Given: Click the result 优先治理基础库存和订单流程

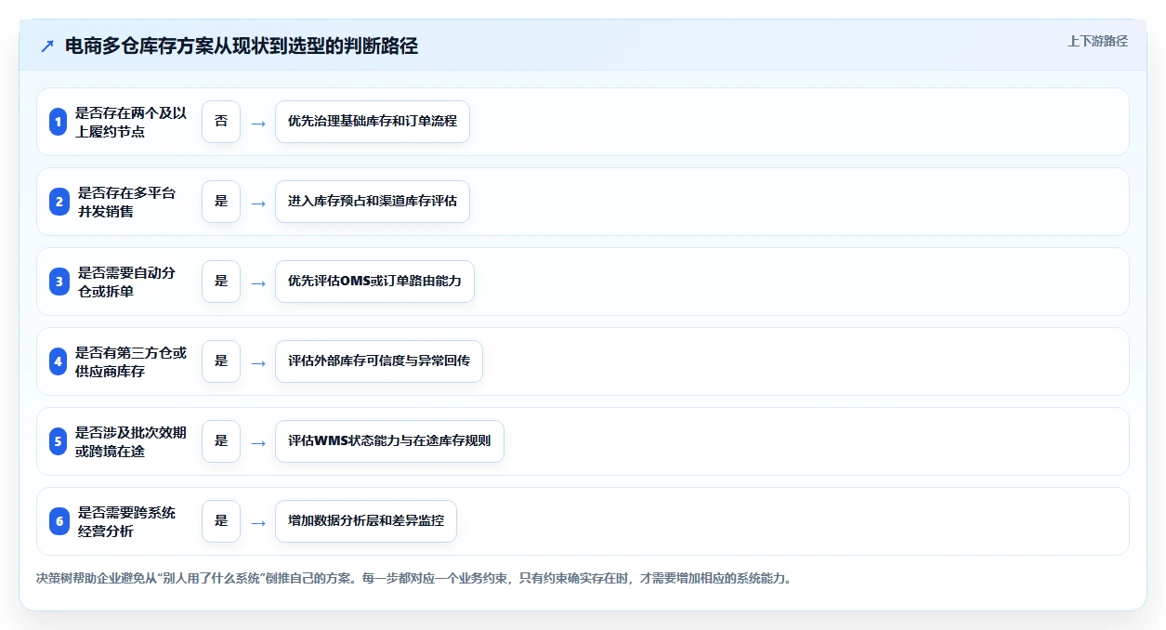Looking at the screenshot, I should [373, 122].
